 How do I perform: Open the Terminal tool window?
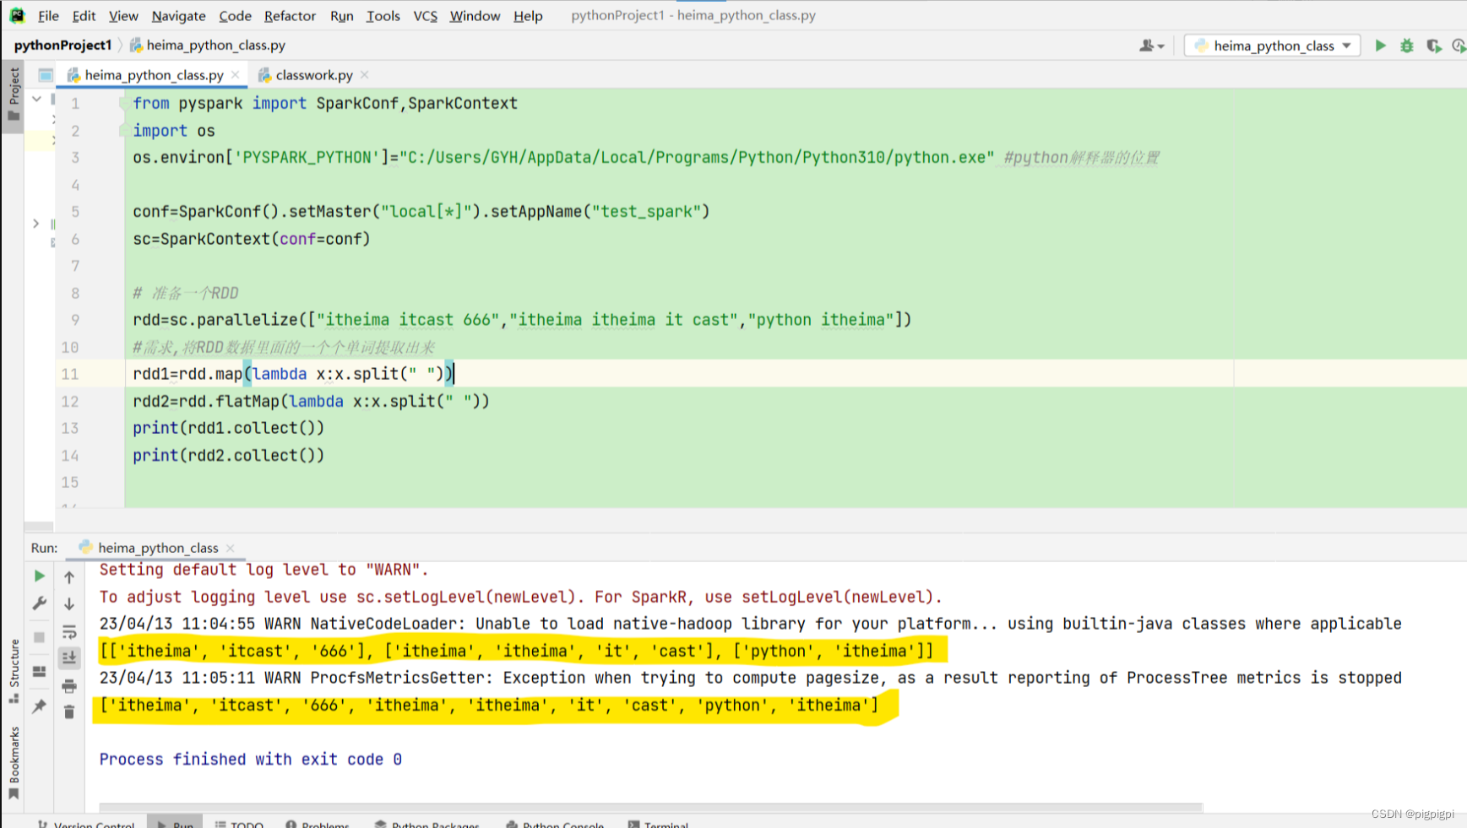(x=658, y=823)
